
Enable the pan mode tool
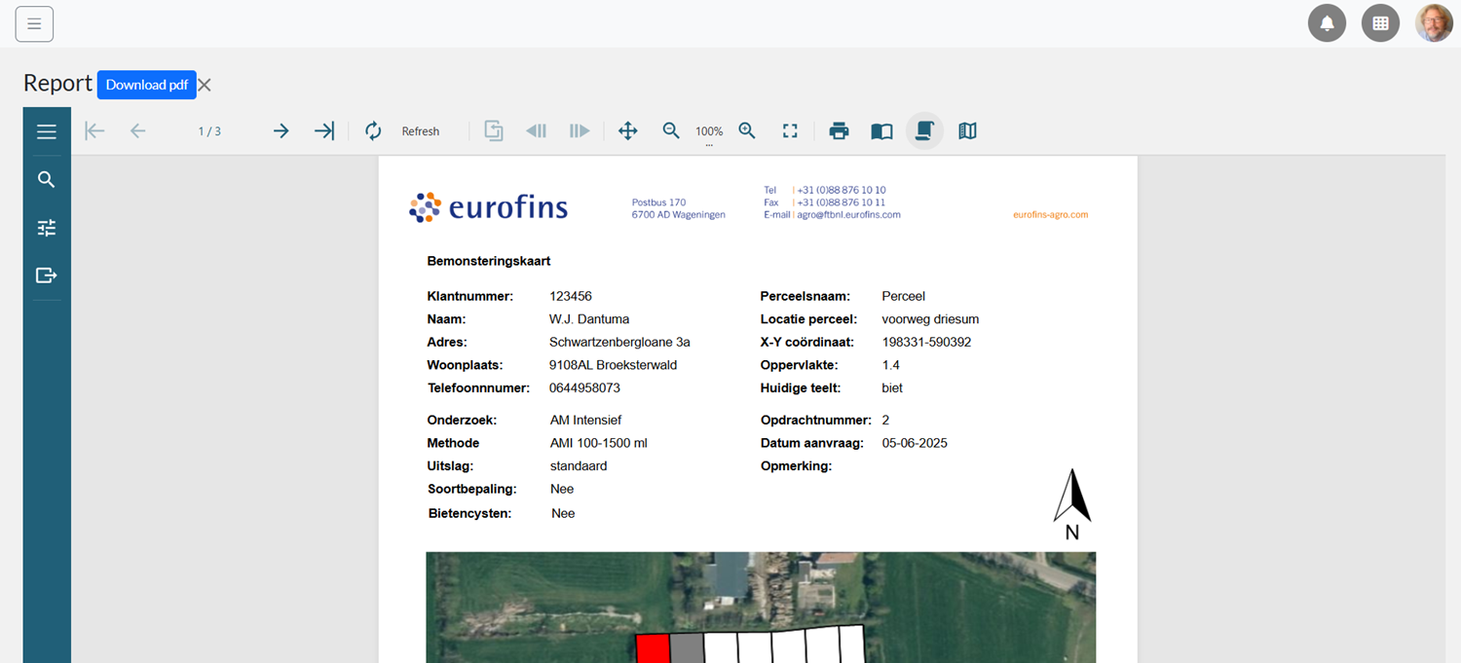point(628,131)
